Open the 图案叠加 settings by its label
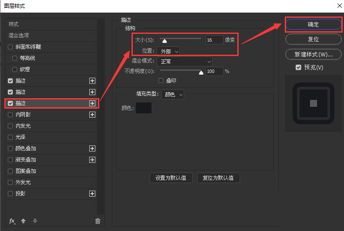Viewport: 344px width, 231px height. [x=26, y=171]
